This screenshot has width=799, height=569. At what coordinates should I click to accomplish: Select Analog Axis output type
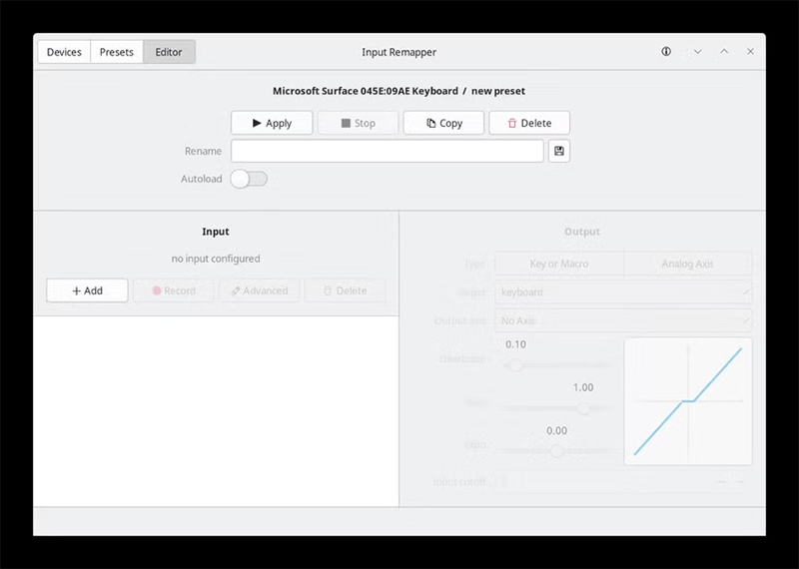pyautogui.click(x=687, y=264)
